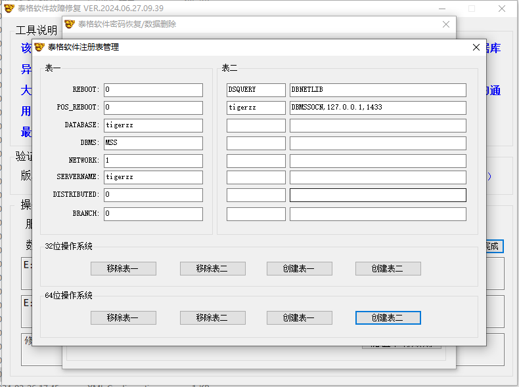Edit the DSQUERY name field in 表二
519x387 pixels.
256,90
